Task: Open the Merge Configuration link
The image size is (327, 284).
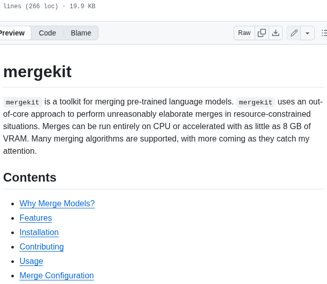Action: tap(56, 275)
